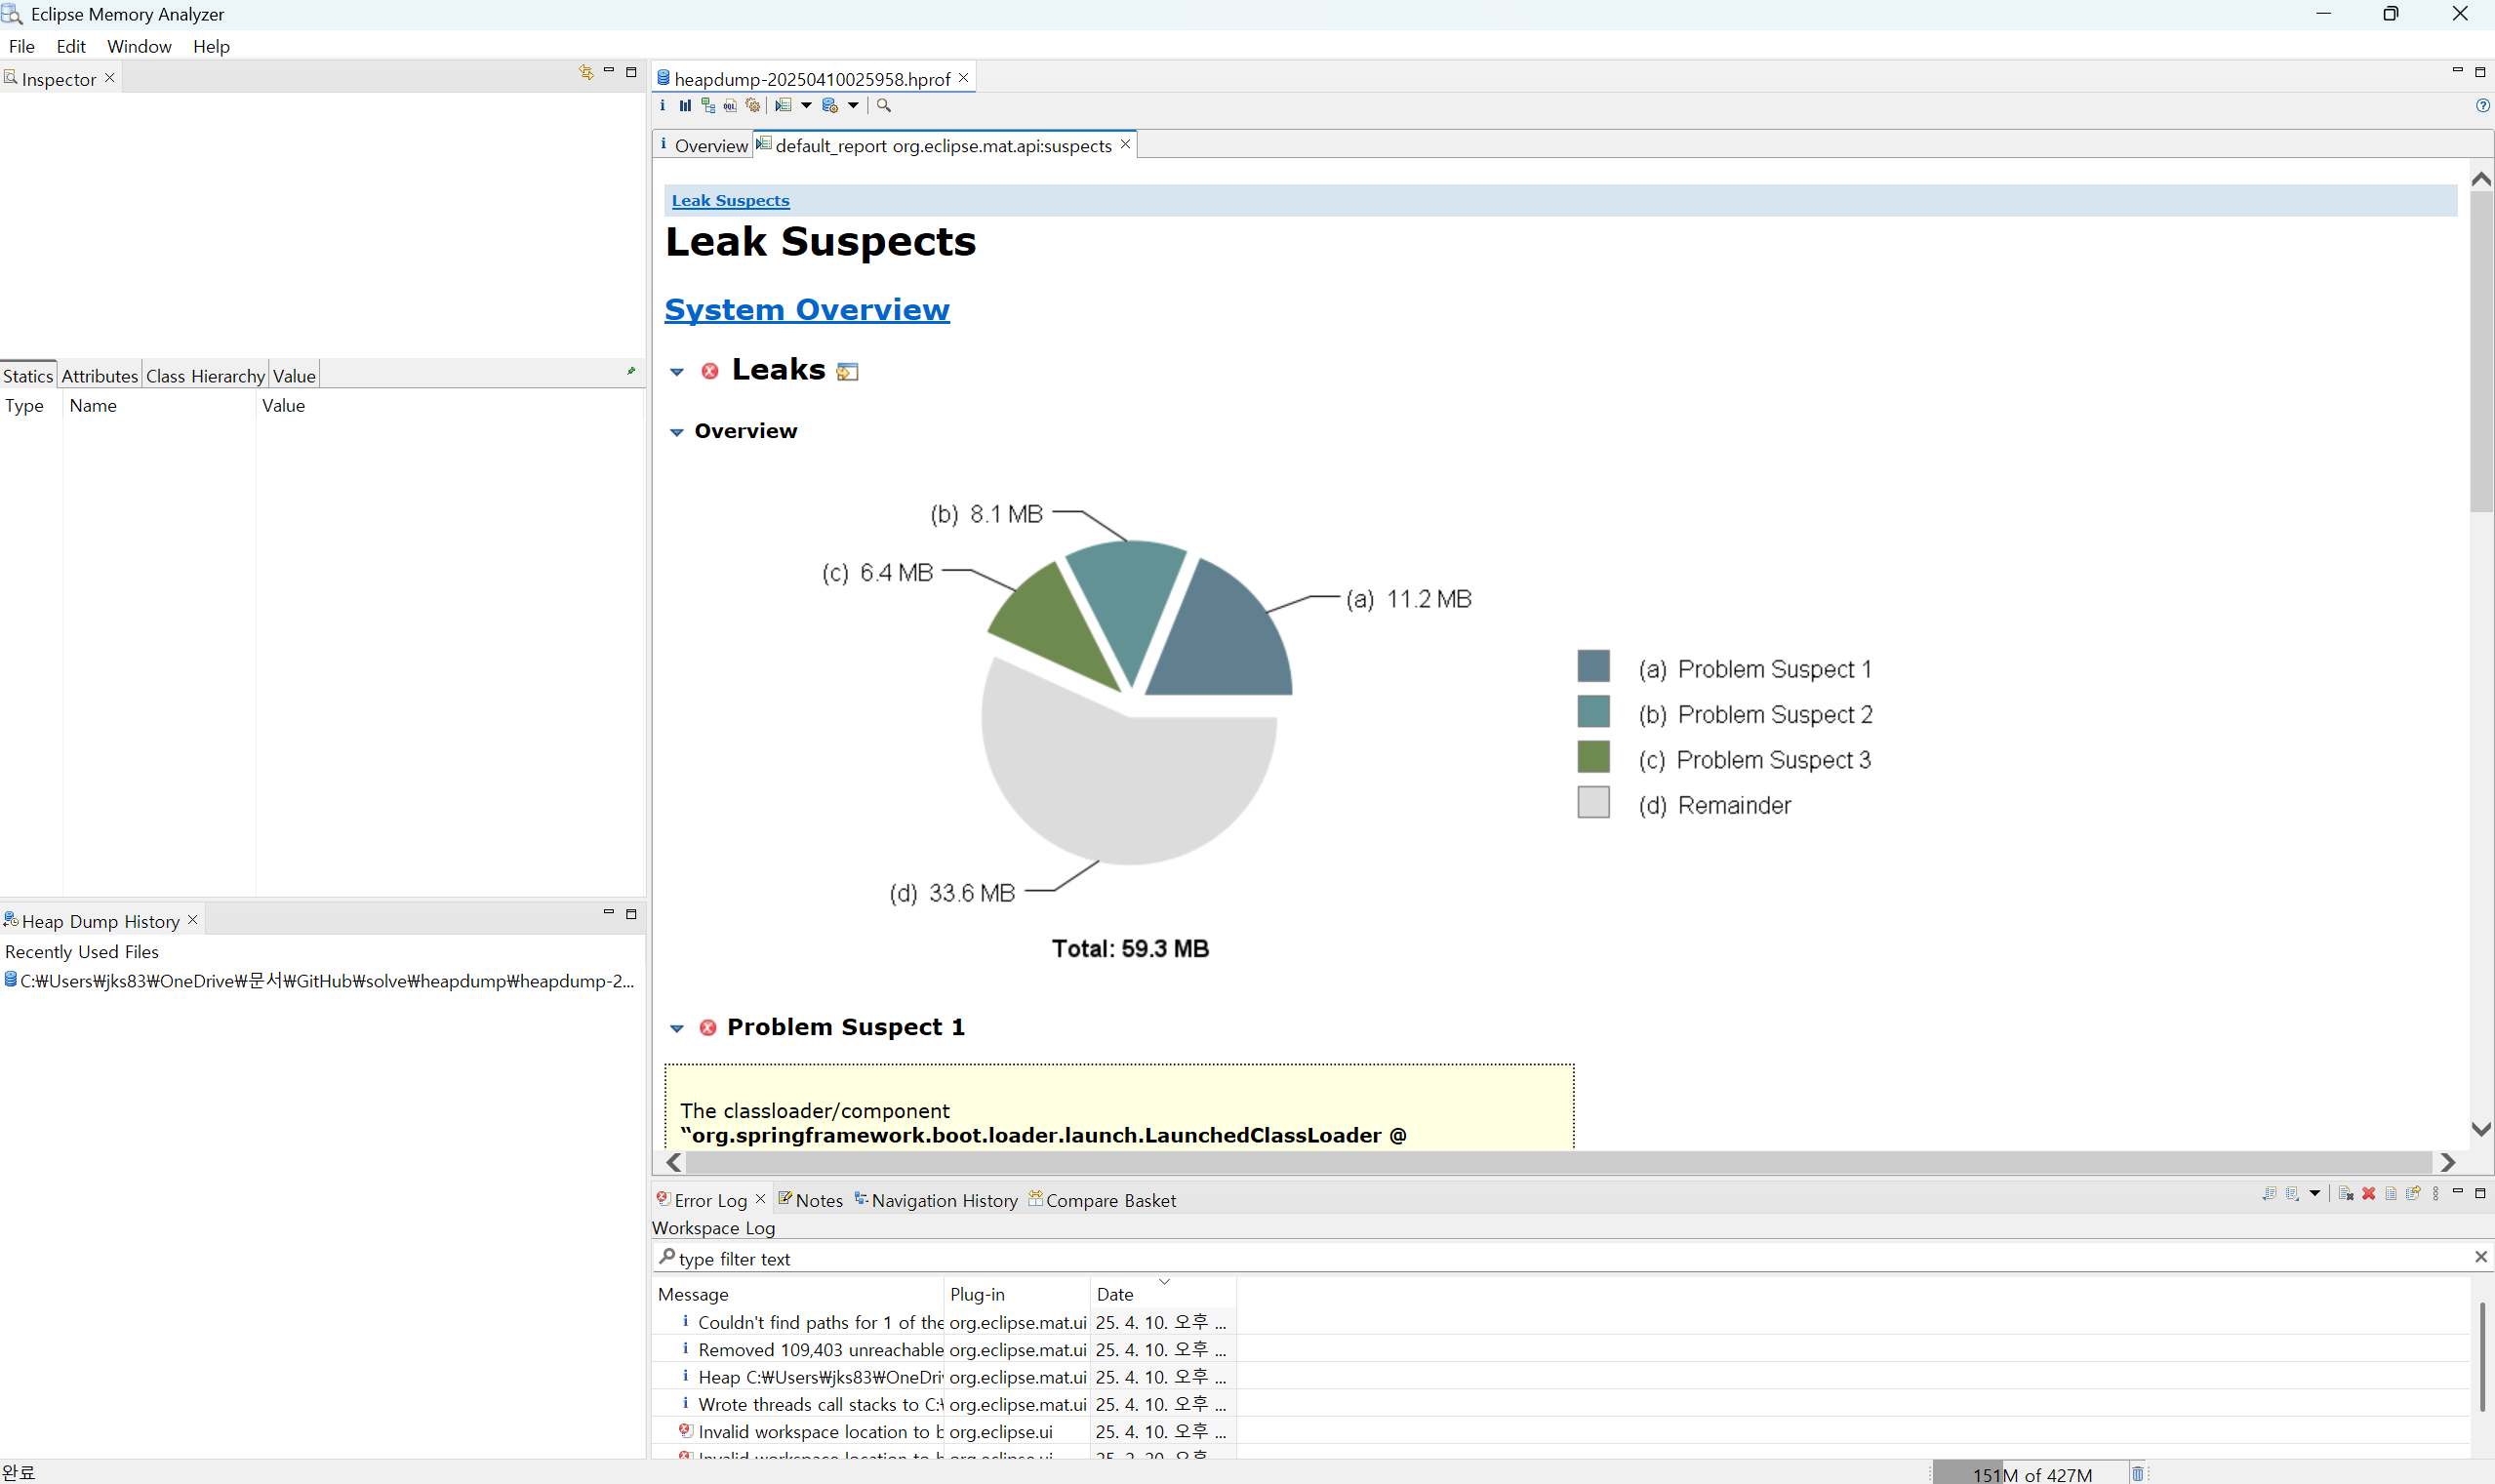Open the Dominator Tree toolbar icon
This screenshot has height=1484, width=2495.
pos(708,106)
